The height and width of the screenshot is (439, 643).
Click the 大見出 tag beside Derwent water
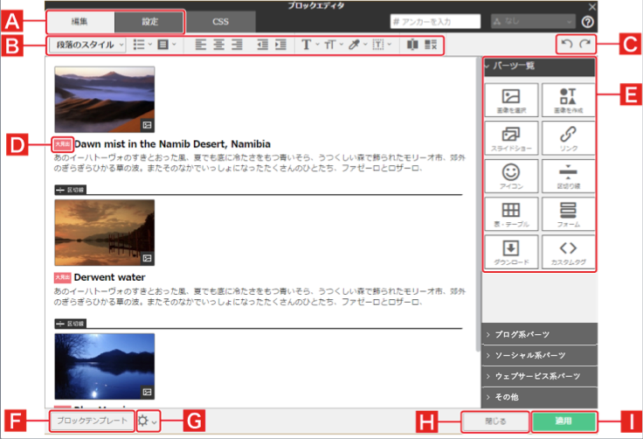pos(63,277)
